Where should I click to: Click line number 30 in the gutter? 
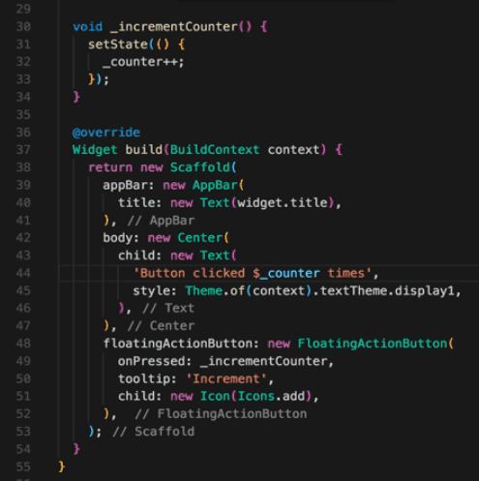tap(23, 26)
